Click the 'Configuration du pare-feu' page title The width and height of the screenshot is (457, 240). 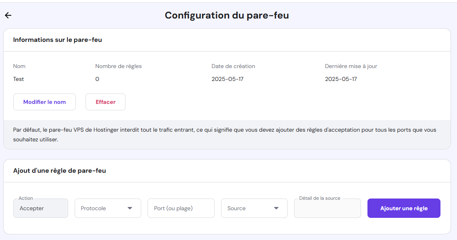pyautogui.click(x=226, y=15)
